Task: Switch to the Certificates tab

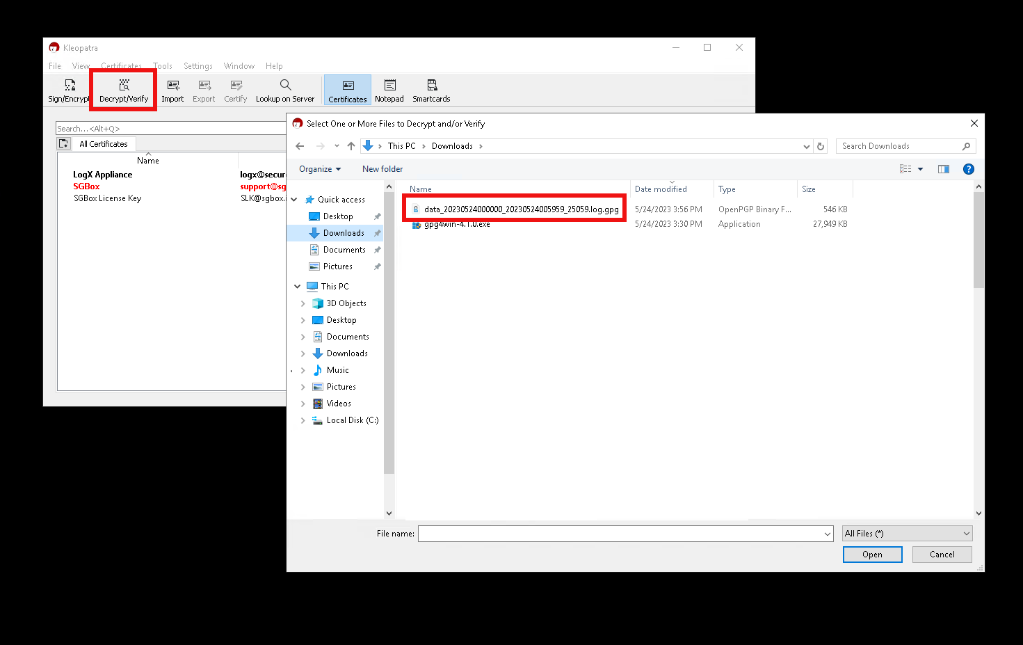Action: (347, 89)
